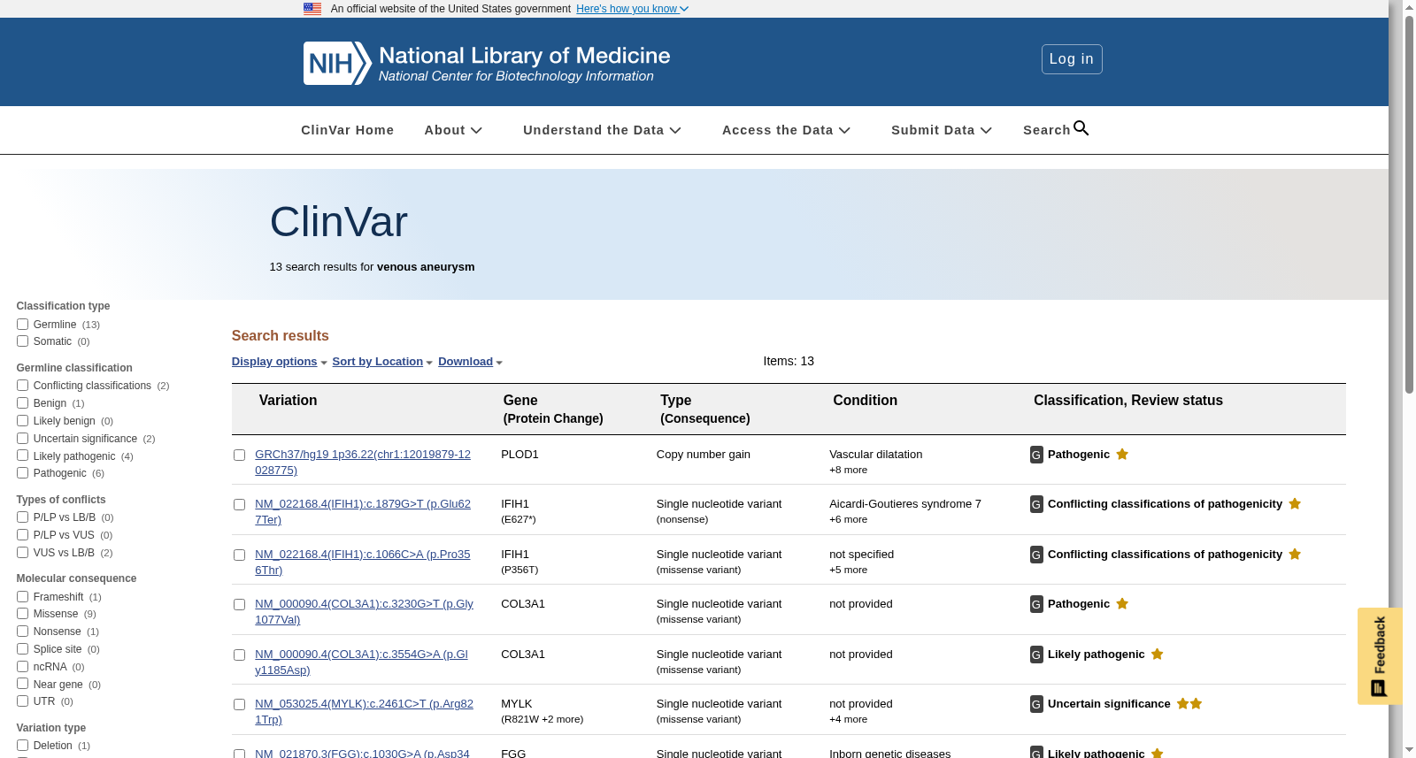Expand the Understand the Data menu
The height and width of the screenshot is (758, 1416).
(602, 130)
